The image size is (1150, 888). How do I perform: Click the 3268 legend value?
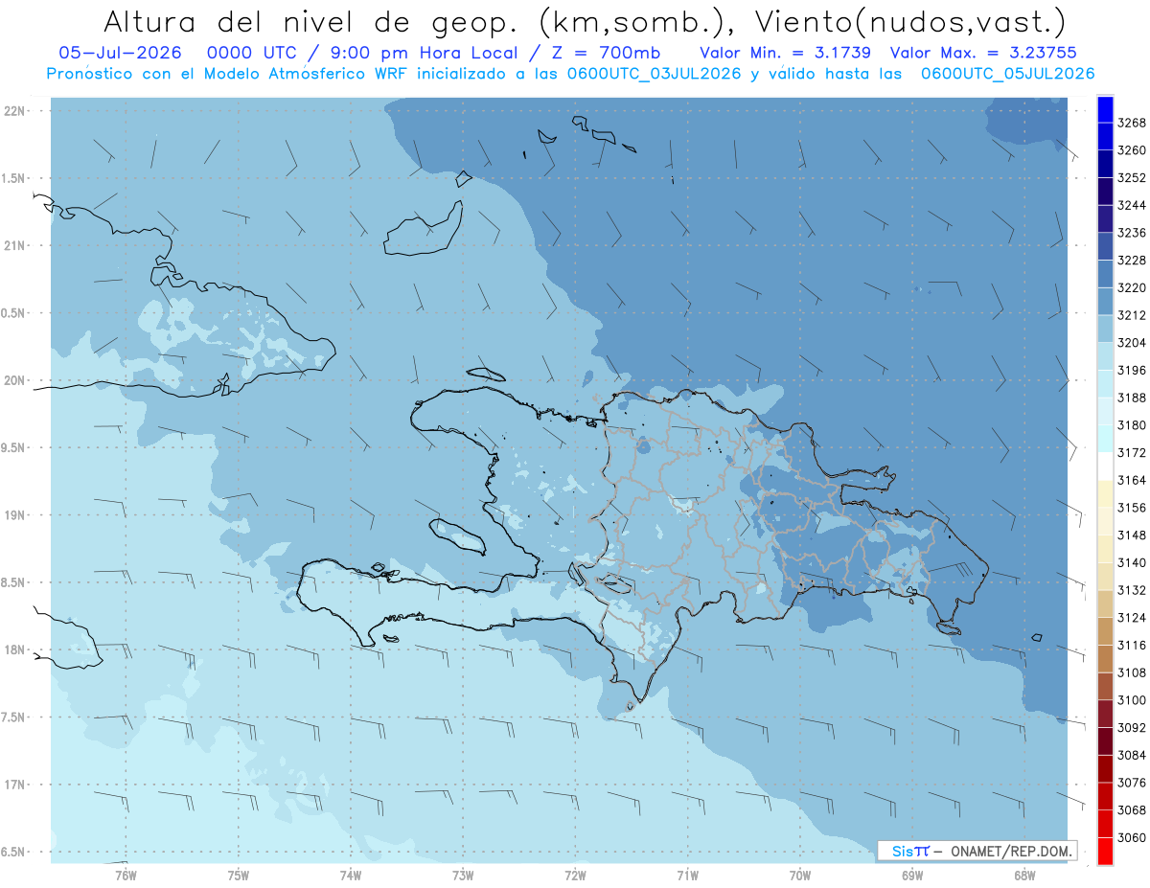coord(1131,124)
